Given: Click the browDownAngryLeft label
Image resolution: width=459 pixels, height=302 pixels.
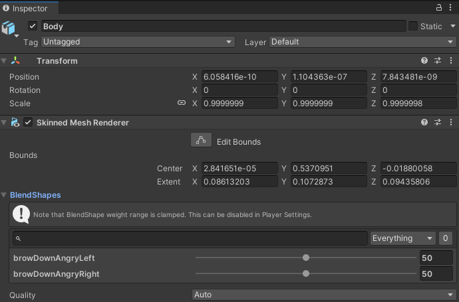Looking at the screenshot, I should point(54,258).
